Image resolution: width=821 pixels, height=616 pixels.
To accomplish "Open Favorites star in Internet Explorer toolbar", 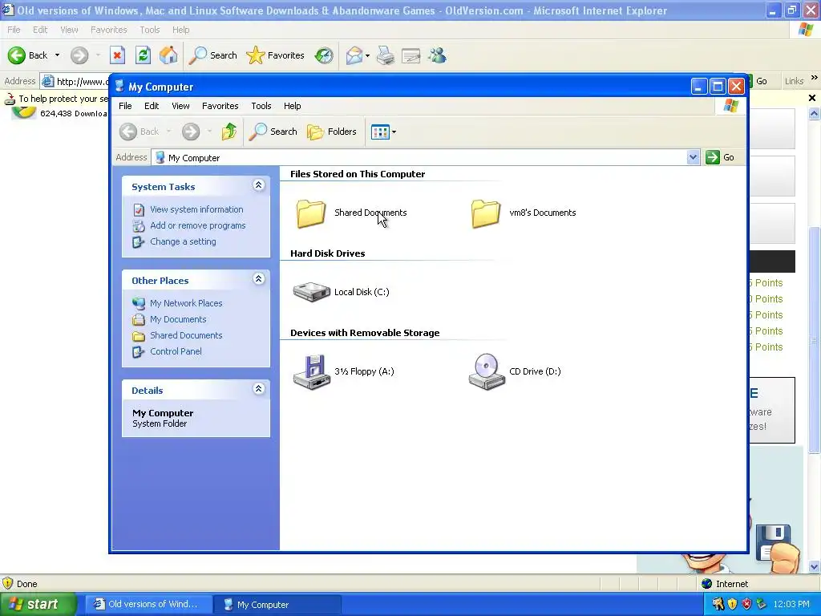I will click(276, 55).
